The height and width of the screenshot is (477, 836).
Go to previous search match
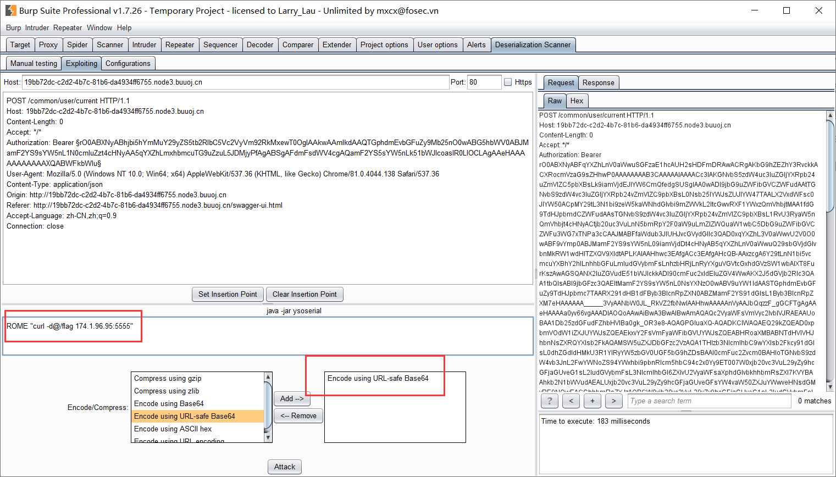point(571,401)
